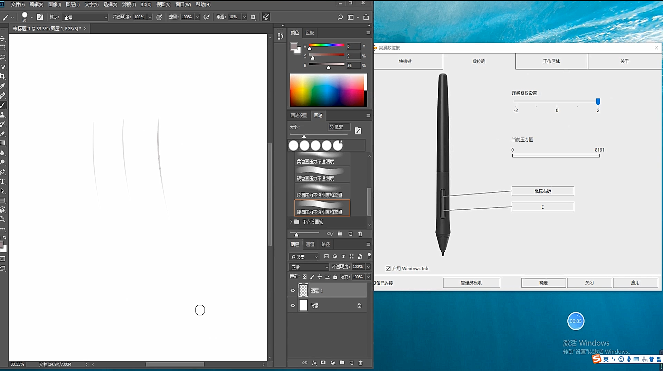The image size is (663, 371).
Task: Click 应用 button
Action: (x=635, y=283)
